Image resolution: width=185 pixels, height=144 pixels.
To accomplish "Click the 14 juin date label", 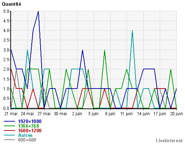I will (143, 114).
